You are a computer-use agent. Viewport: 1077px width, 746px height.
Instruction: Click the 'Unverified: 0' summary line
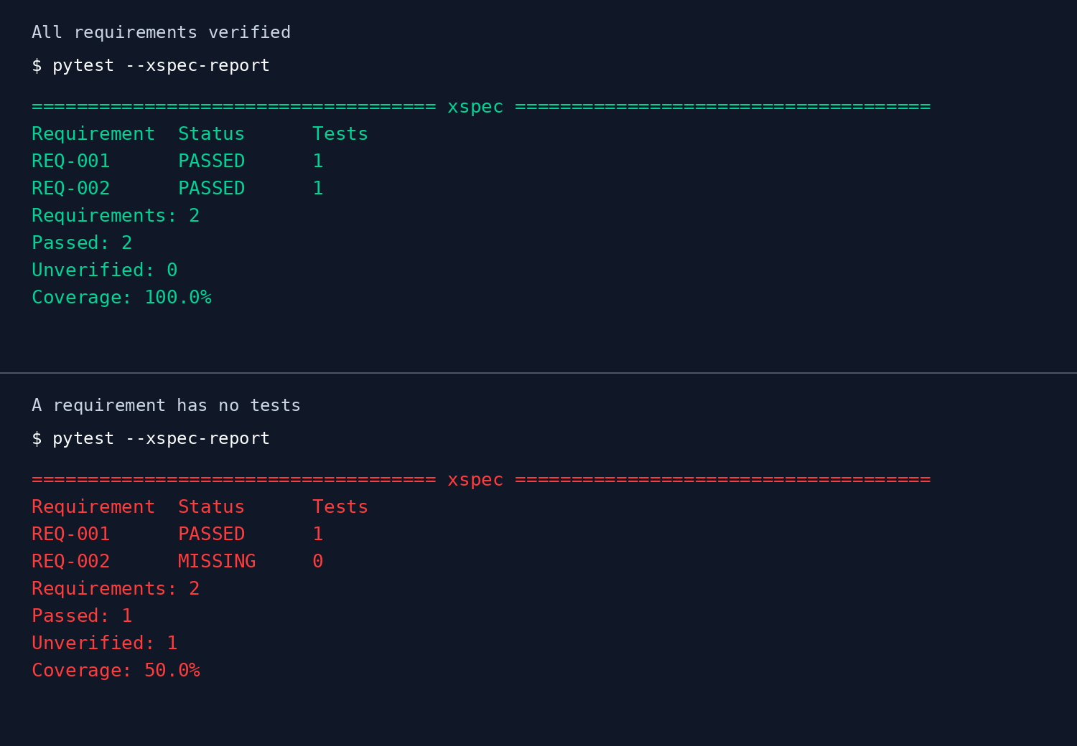point(105,270)
